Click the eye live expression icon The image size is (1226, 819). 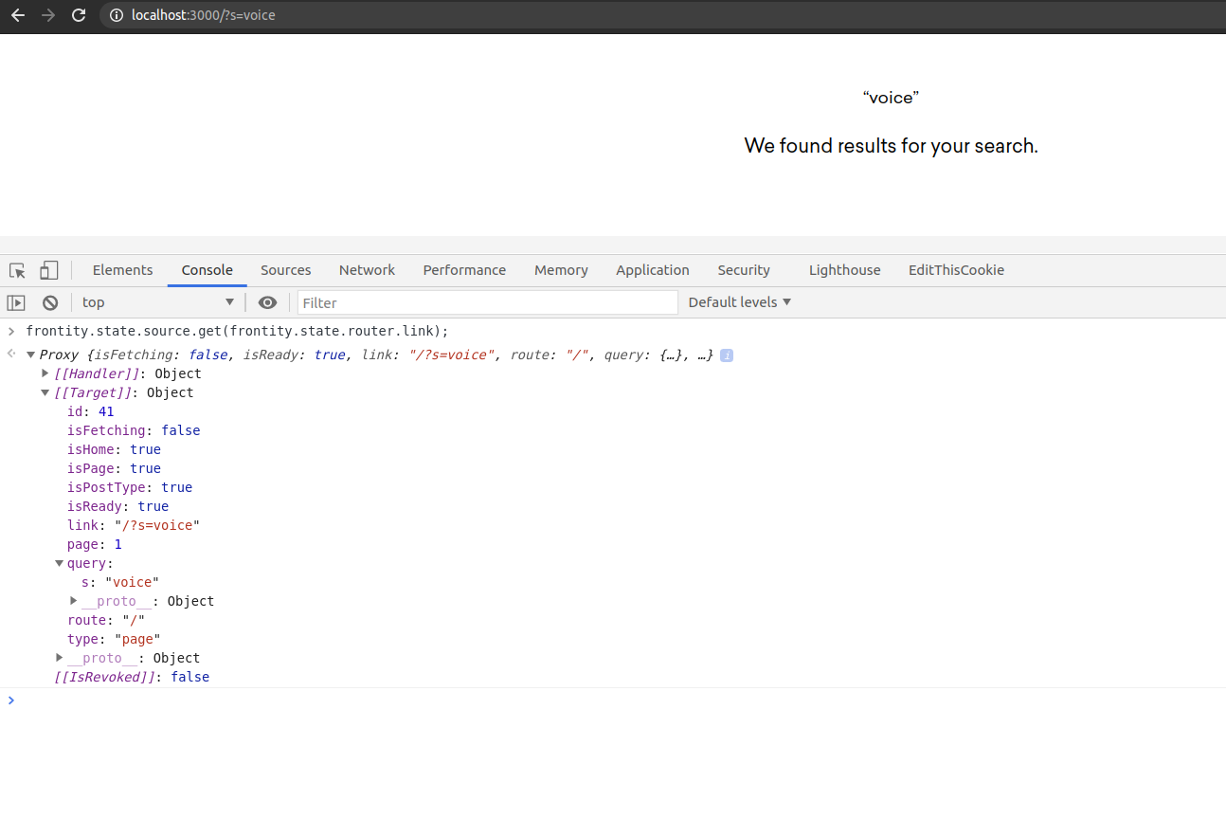coord(268,302)
